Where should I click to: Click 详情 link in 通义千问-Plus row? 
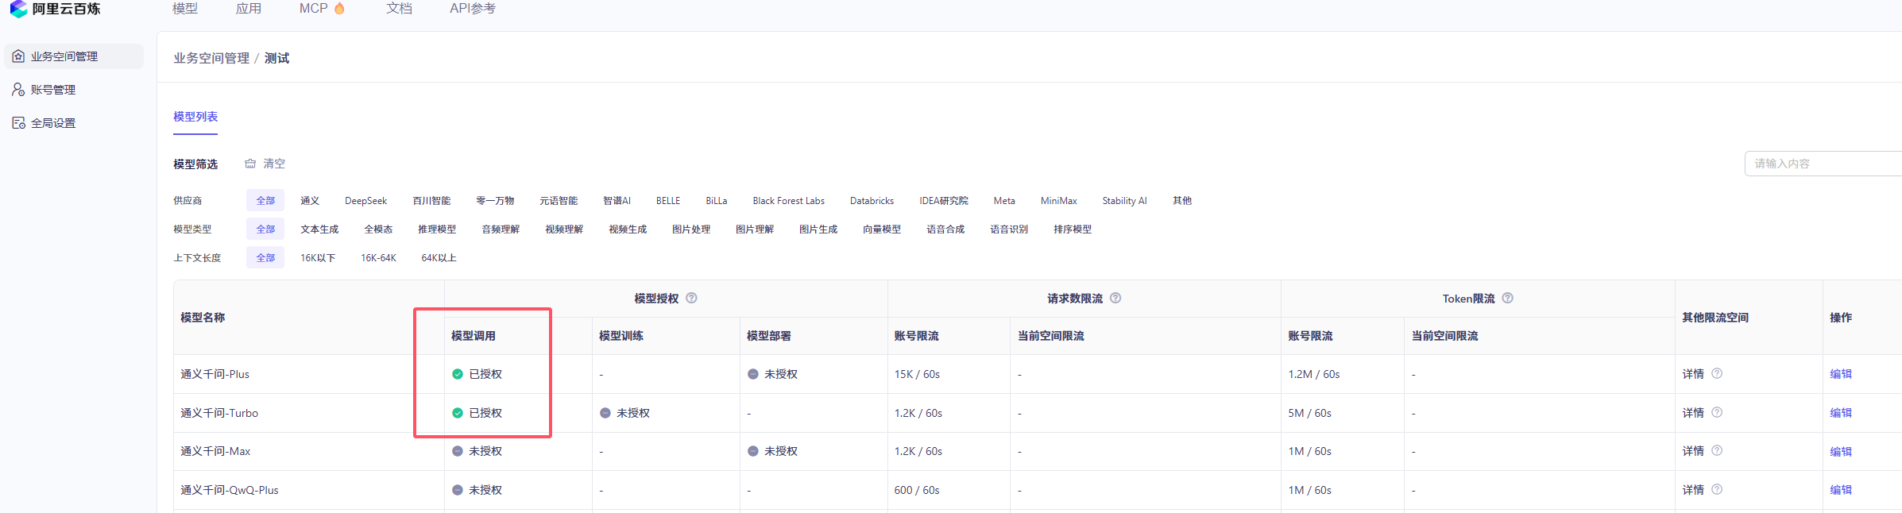(1693, 374)
